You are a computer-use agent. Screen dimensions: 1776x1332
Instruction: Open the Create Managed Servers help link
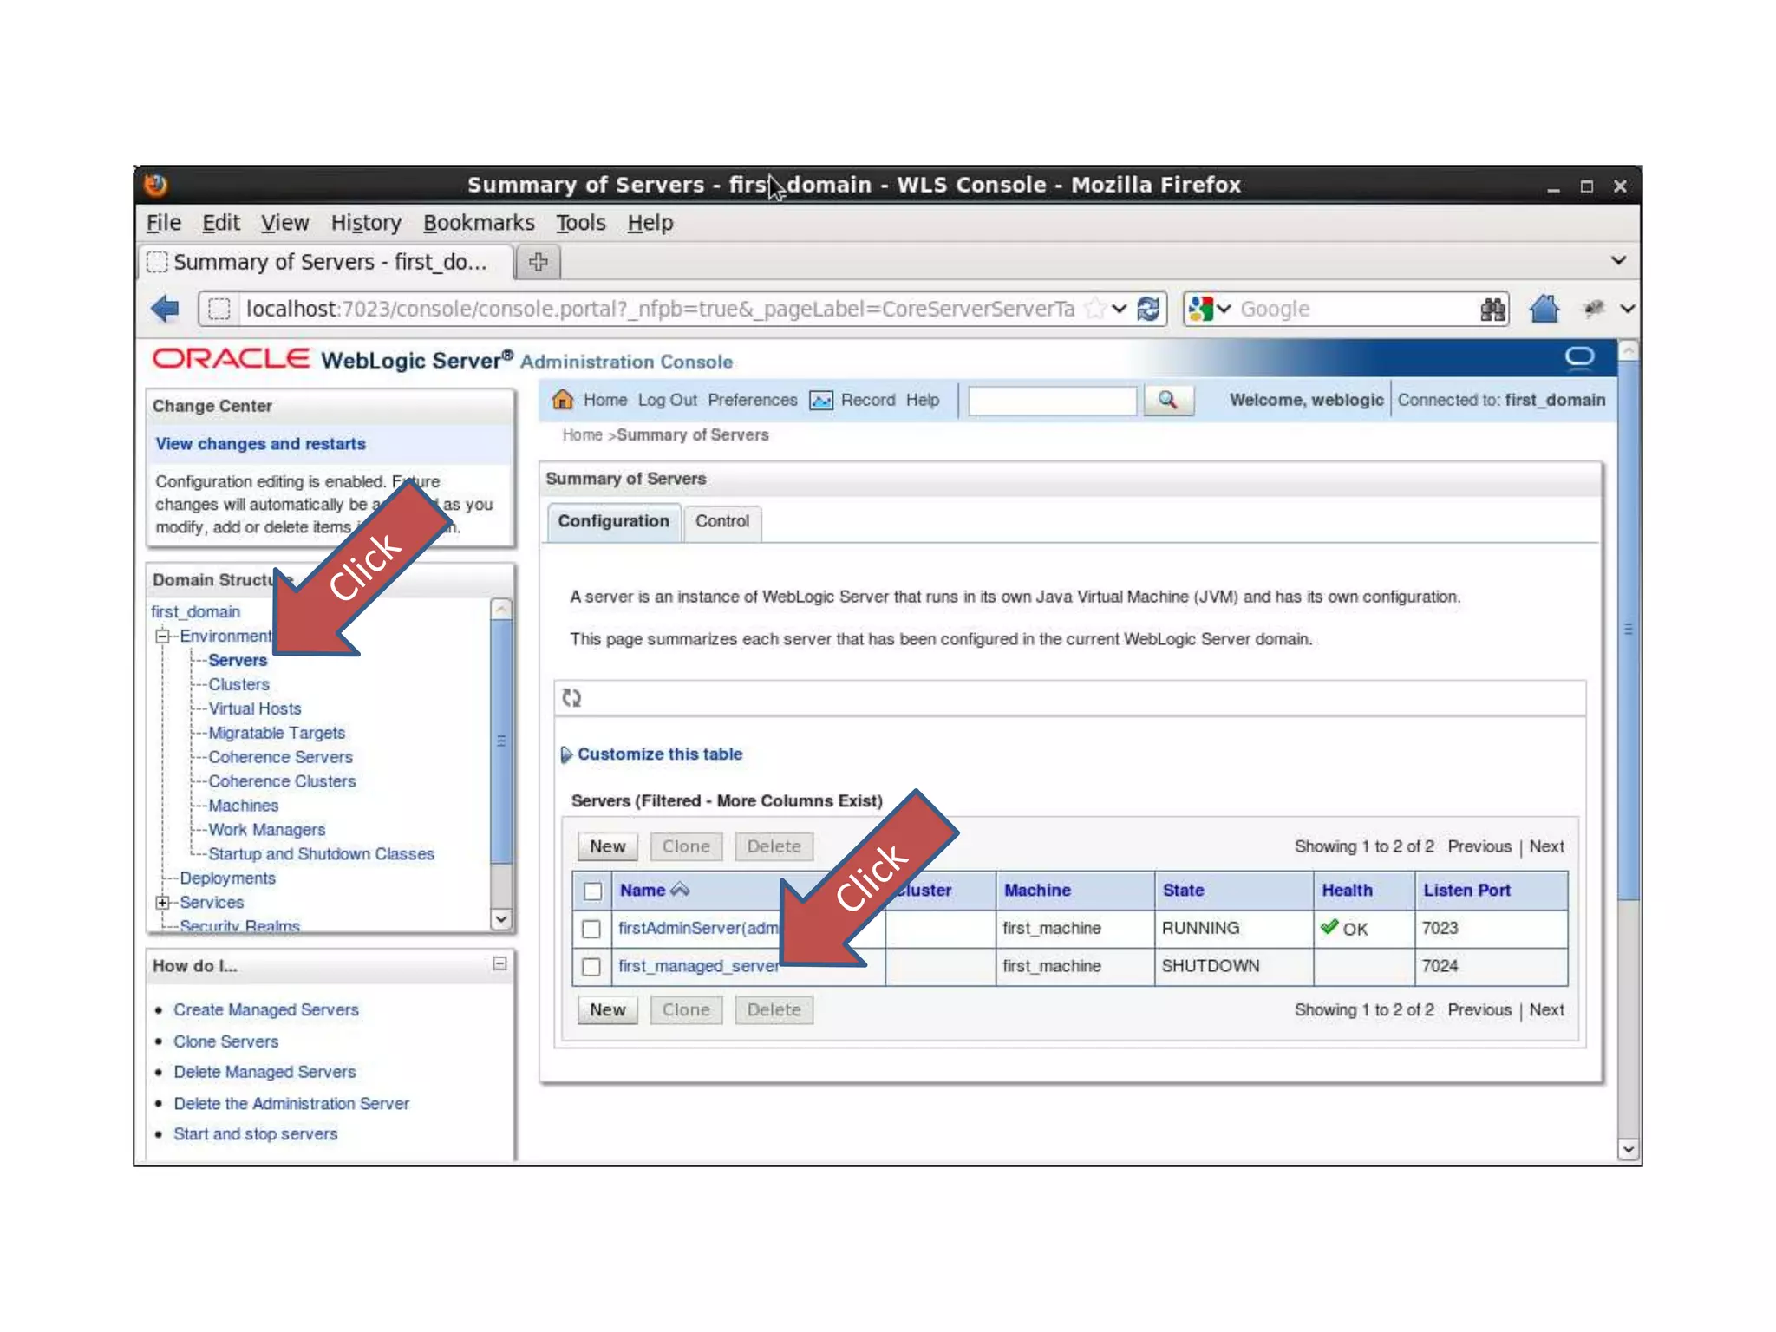(x=265, y=1009)
